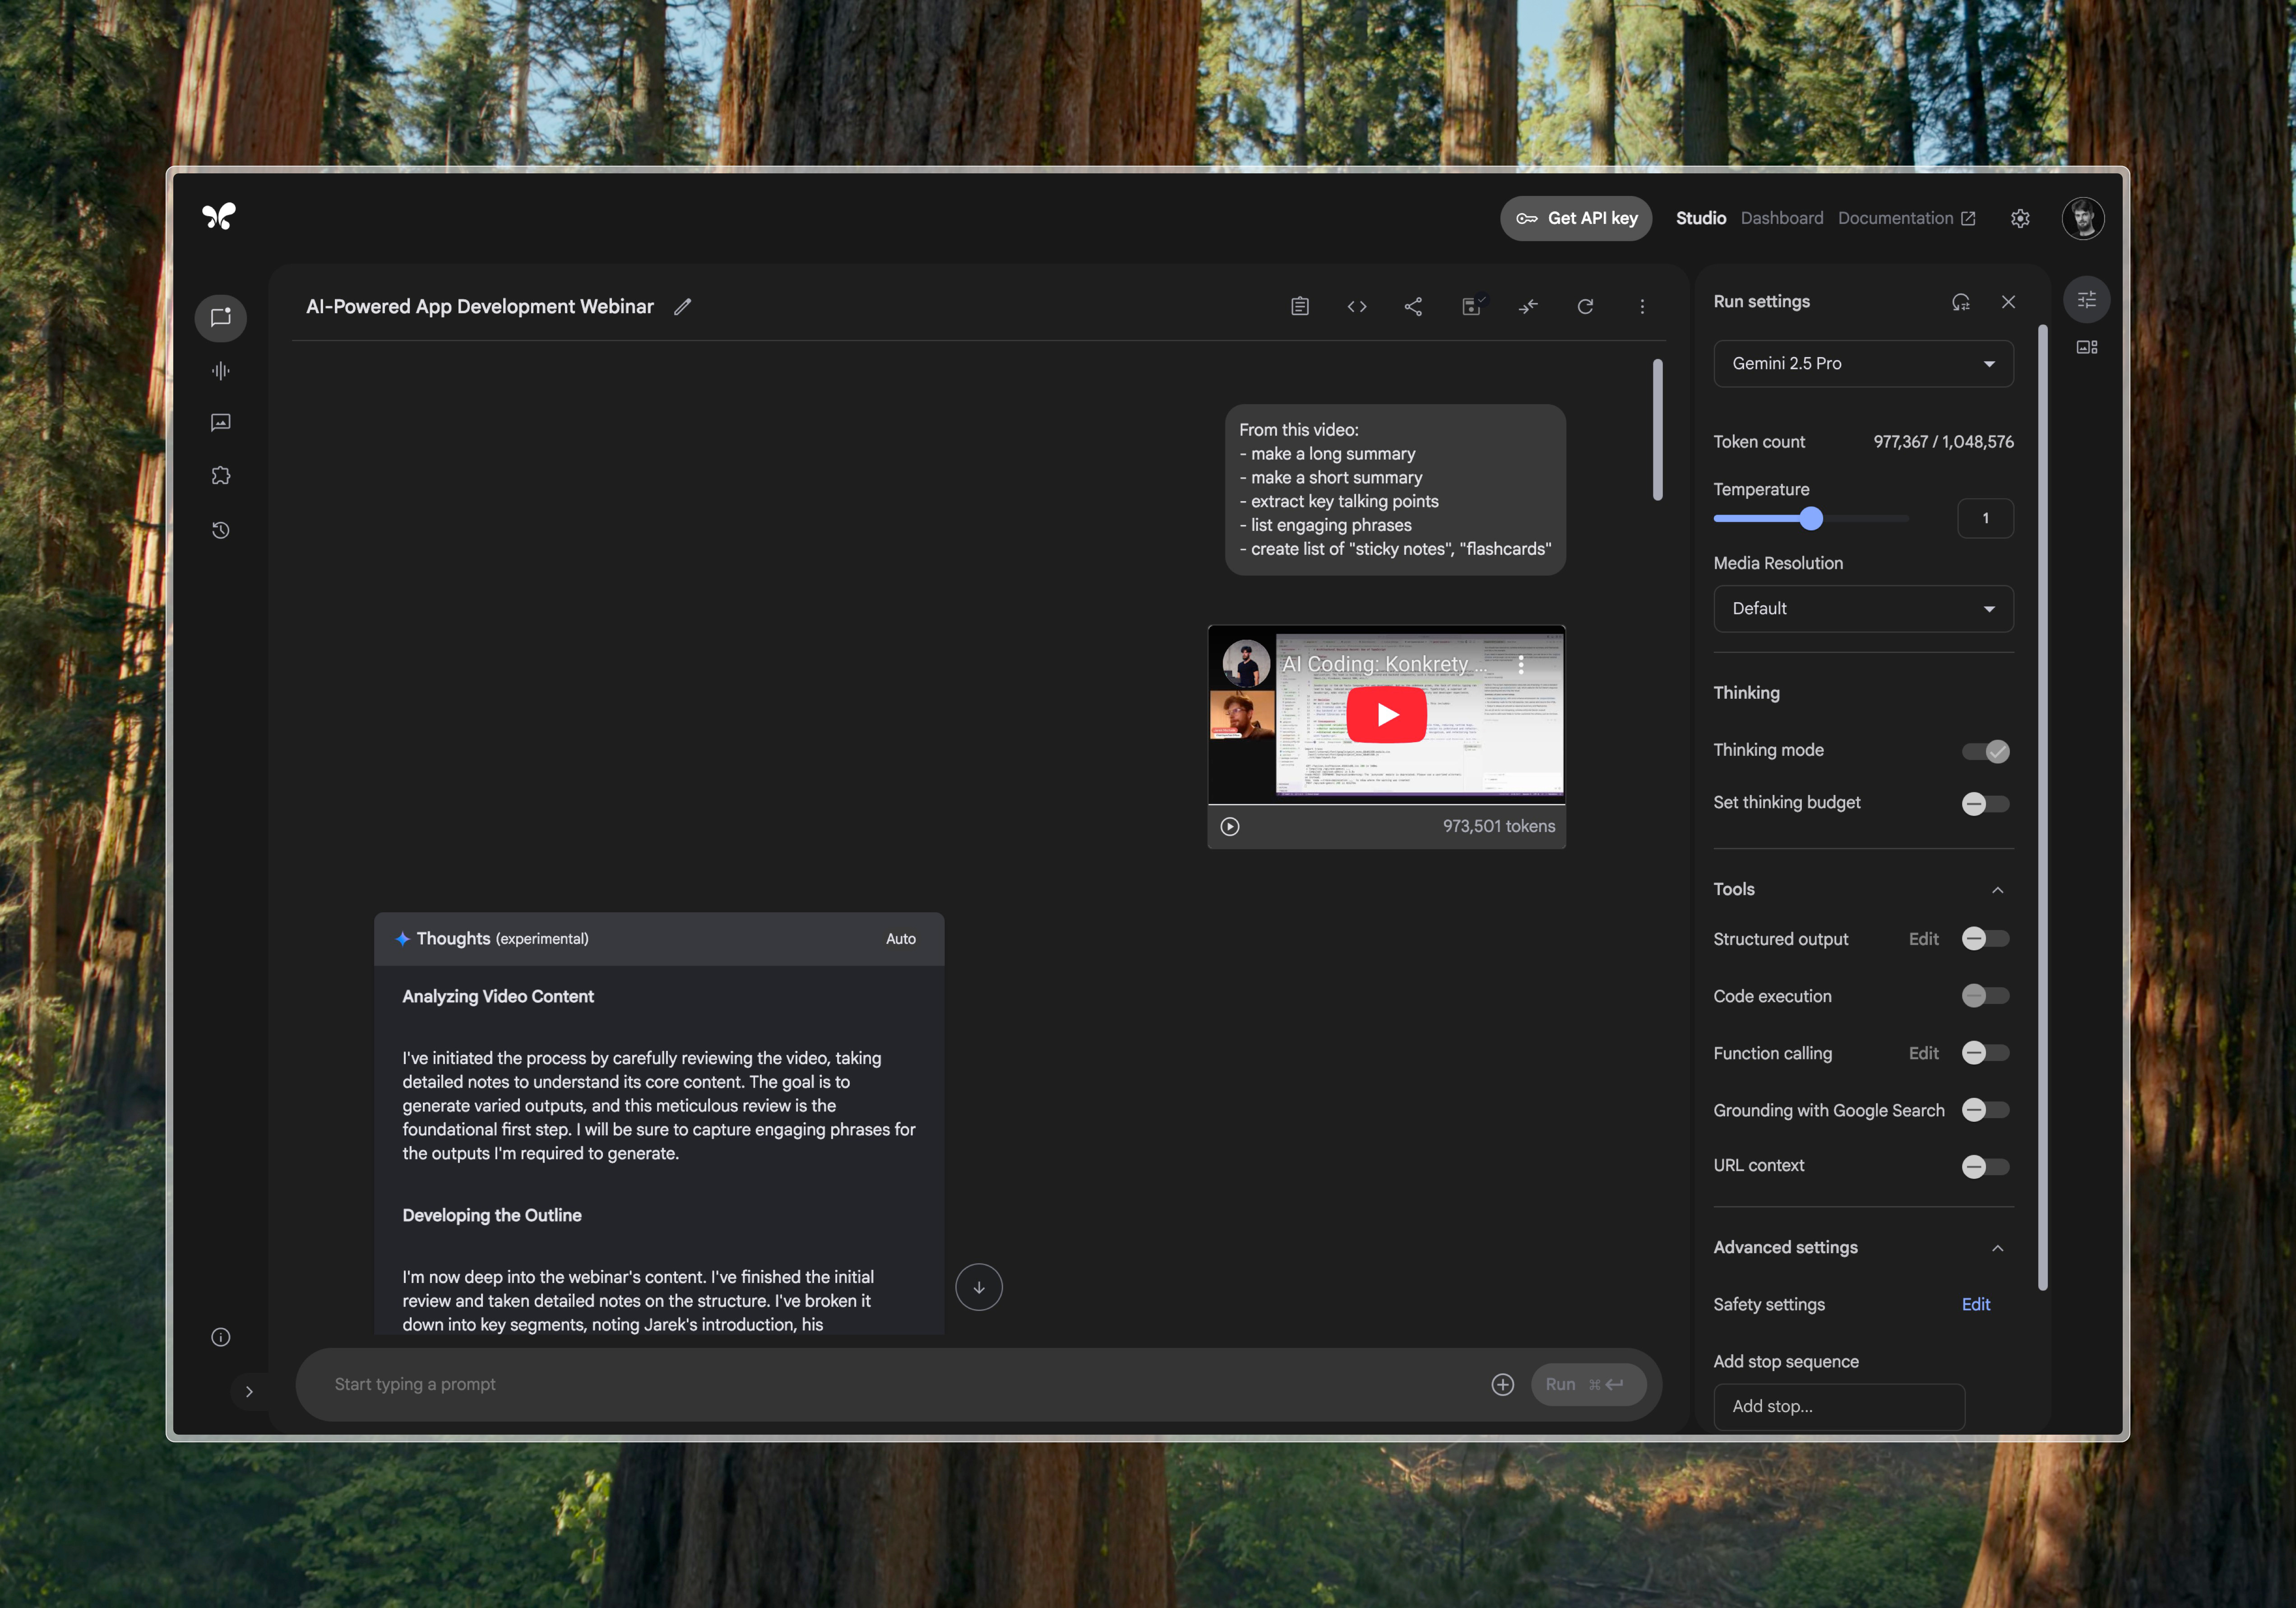
Task: Switch to the Dashboard tab
Action: (1781, 218)
